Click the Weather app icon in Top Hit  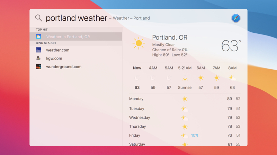click(38, 37)
